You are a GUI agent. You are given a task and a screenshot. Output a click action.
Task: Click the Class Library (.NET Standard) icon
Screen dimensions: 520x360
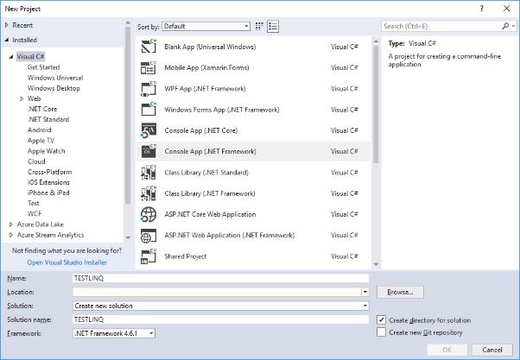coord(149,173)
